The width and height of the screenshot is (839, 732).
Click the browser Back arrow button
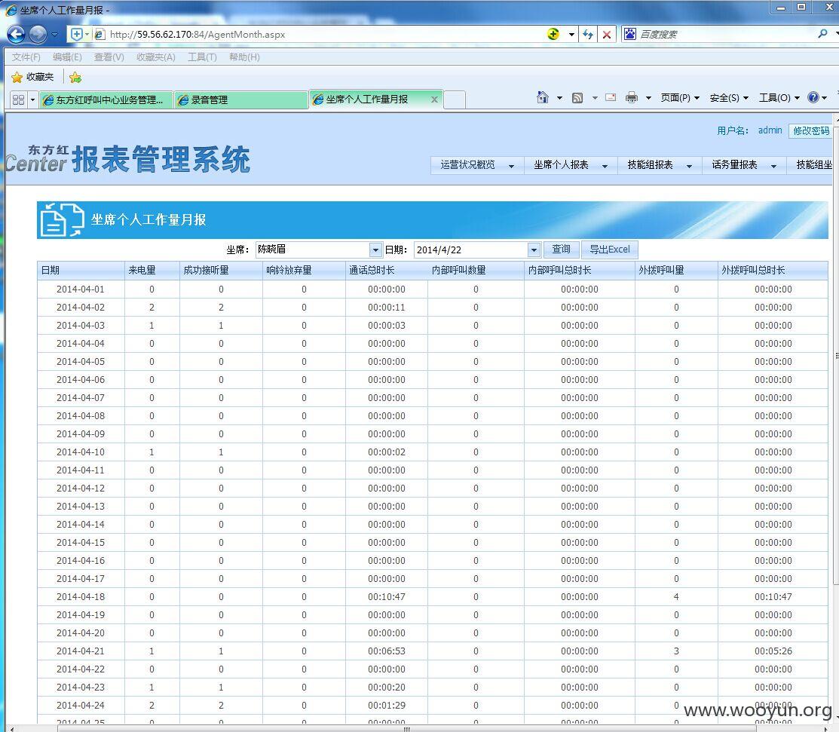click(16, 35)
